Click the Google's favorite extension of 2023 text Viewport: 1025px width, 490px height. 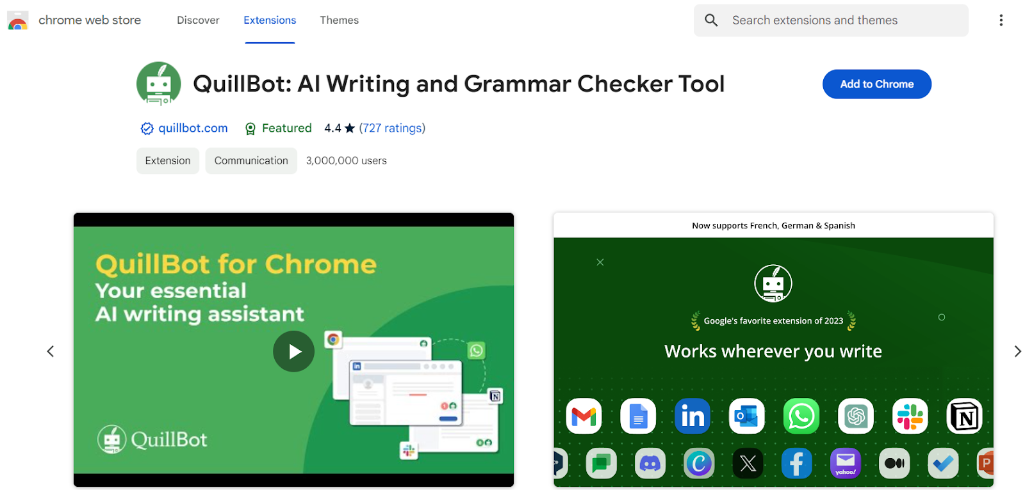(773, 321)
